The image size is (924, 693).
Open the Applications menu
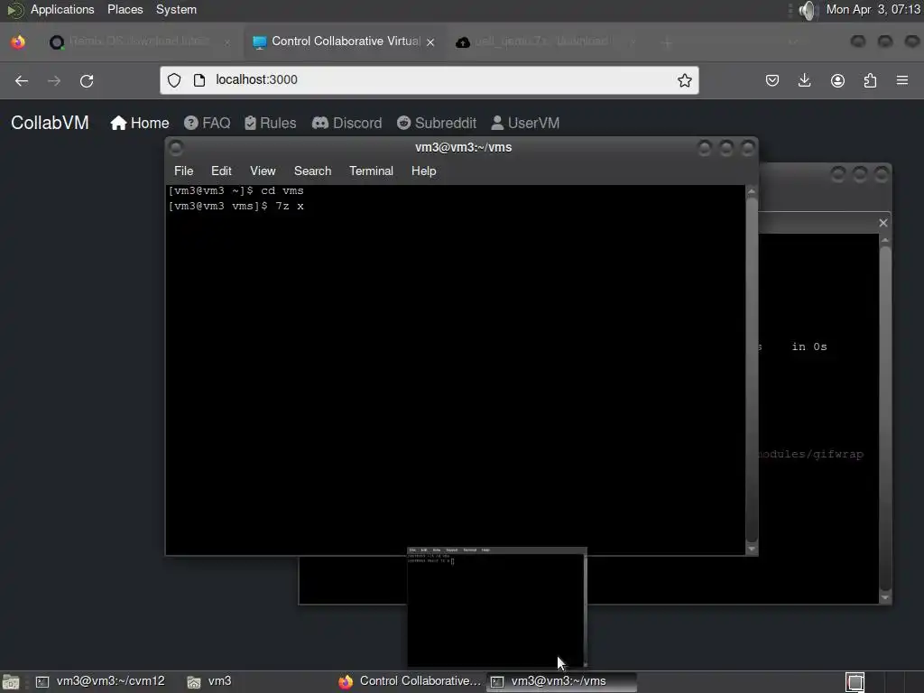62,9
